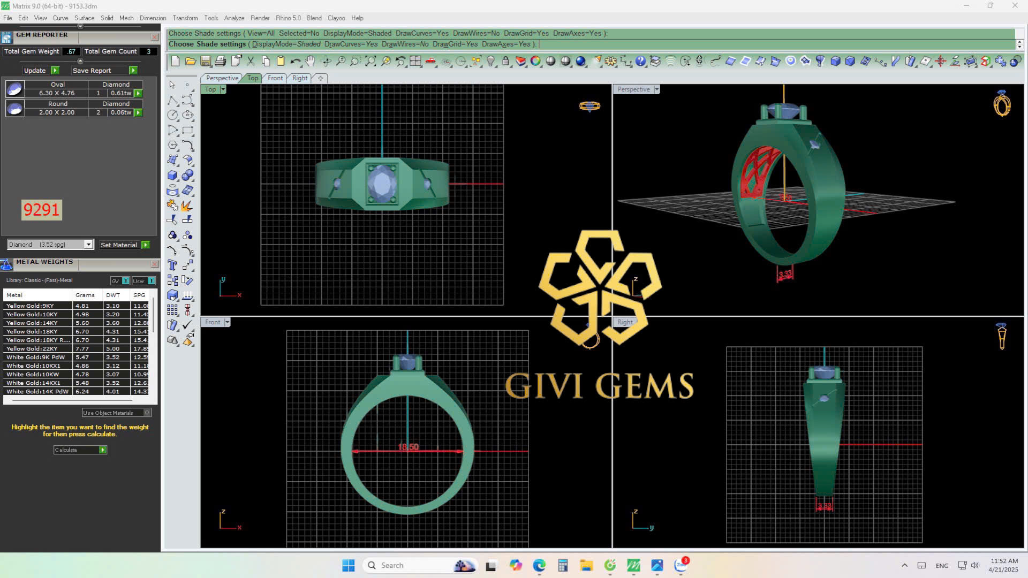
Task: Close the Metal Weights panel
Action: tap(154, 264)
